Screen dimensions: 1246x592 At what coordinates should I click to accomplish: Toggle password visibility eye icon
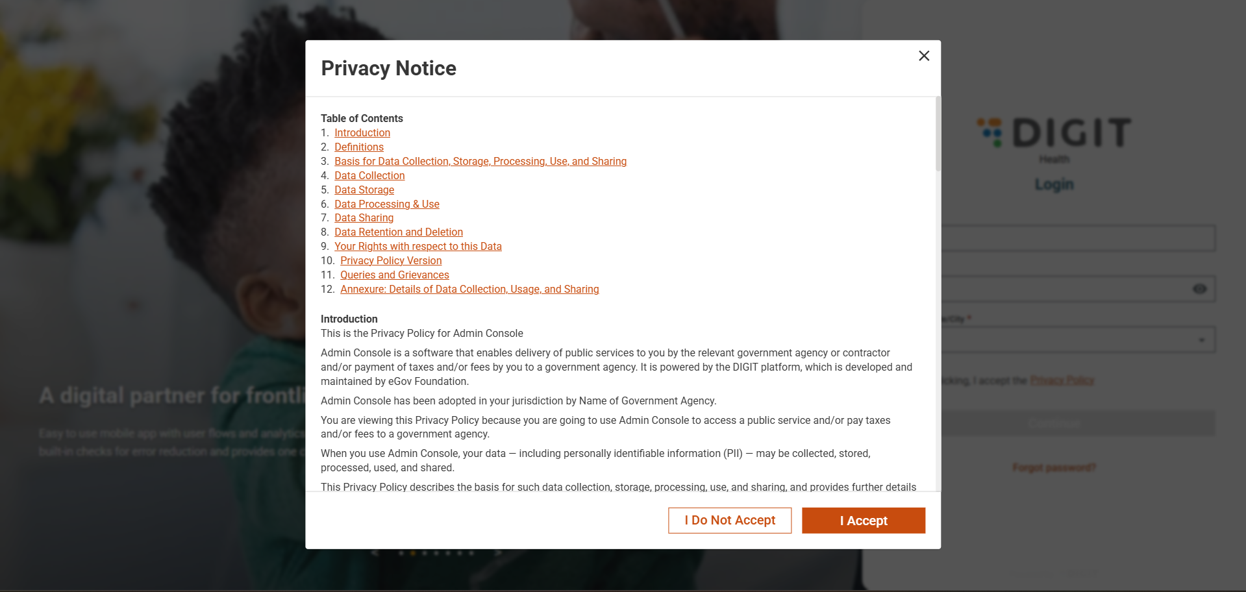click(x=1199, y=289)
